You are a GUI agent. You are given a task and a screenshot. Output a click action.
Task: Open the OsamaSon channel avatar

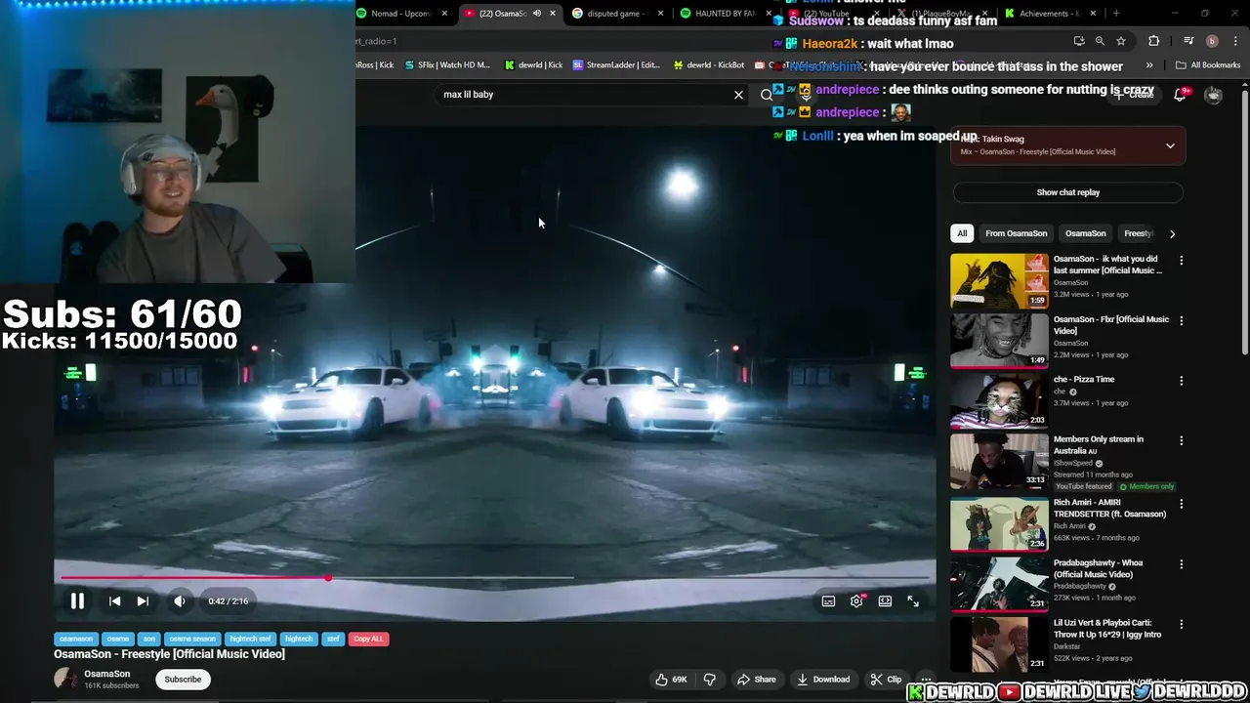point(65,679)
